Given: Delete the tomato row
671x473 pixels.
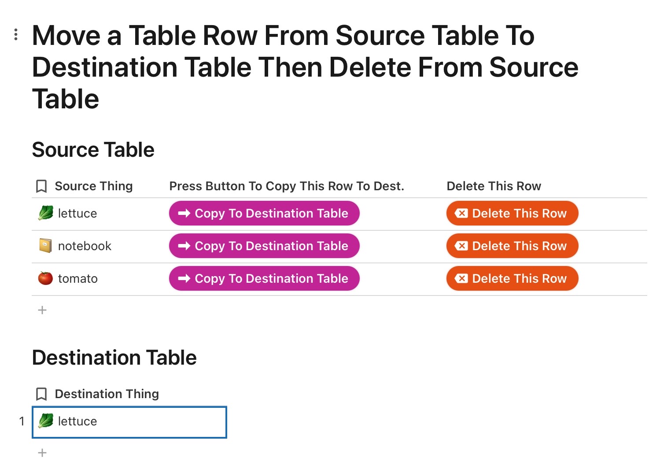Looking at the screenshot, I should 512,278.
